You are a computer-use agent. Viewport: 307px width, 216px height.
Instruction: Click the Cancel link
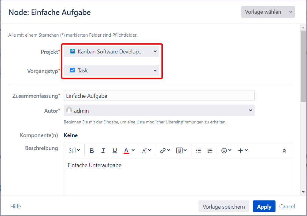click(287, 207)
